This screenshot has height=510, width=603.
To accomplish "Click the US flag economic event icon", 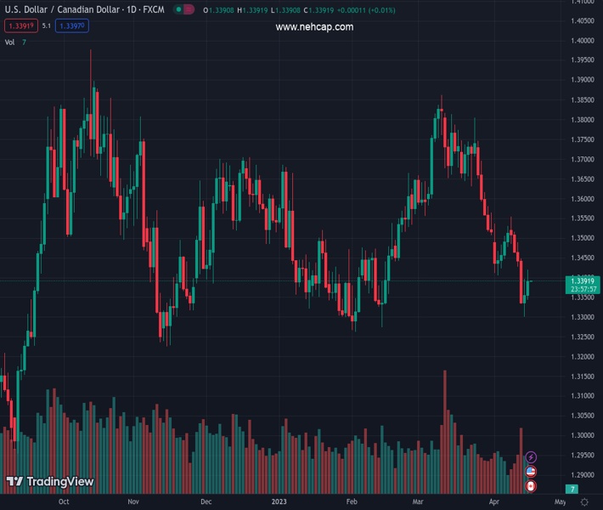I will [531, 472].
